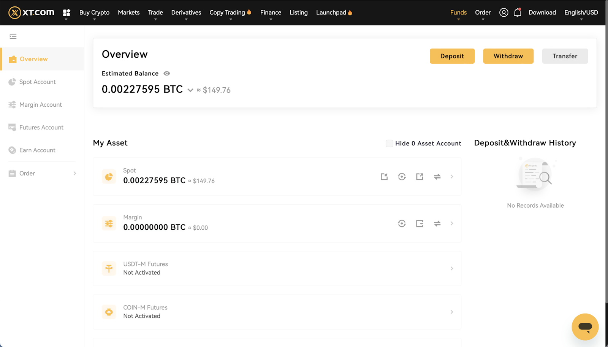Open the notifications bell
This screenshot has width=608, height=347.
pos(517,13)
